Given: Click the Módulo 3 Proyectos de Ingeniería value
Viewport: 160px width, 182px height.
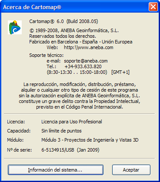Looking at the screenshot, I should pyautogui.click(x=90, y=140).
